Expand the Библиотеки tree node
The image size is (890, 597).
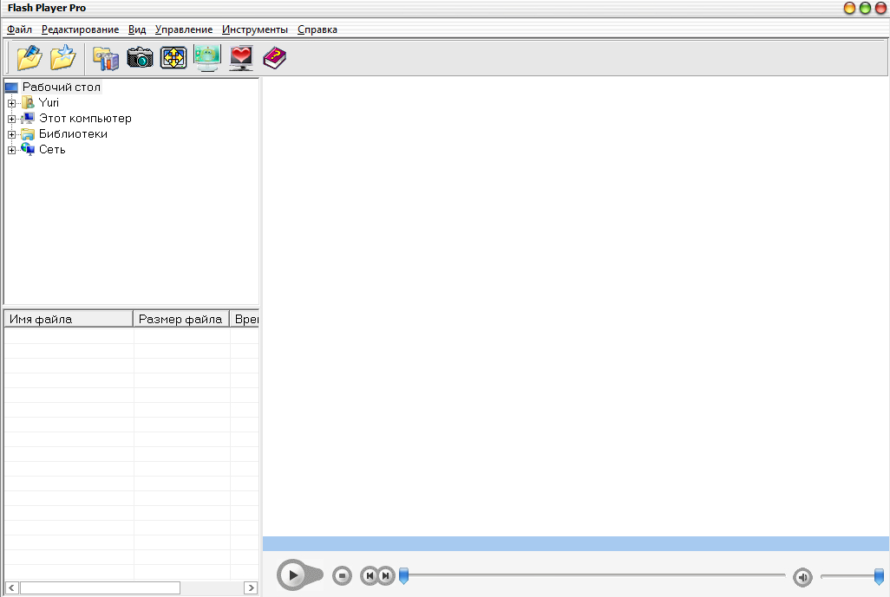pyautogui.click(x=11, y=135)
